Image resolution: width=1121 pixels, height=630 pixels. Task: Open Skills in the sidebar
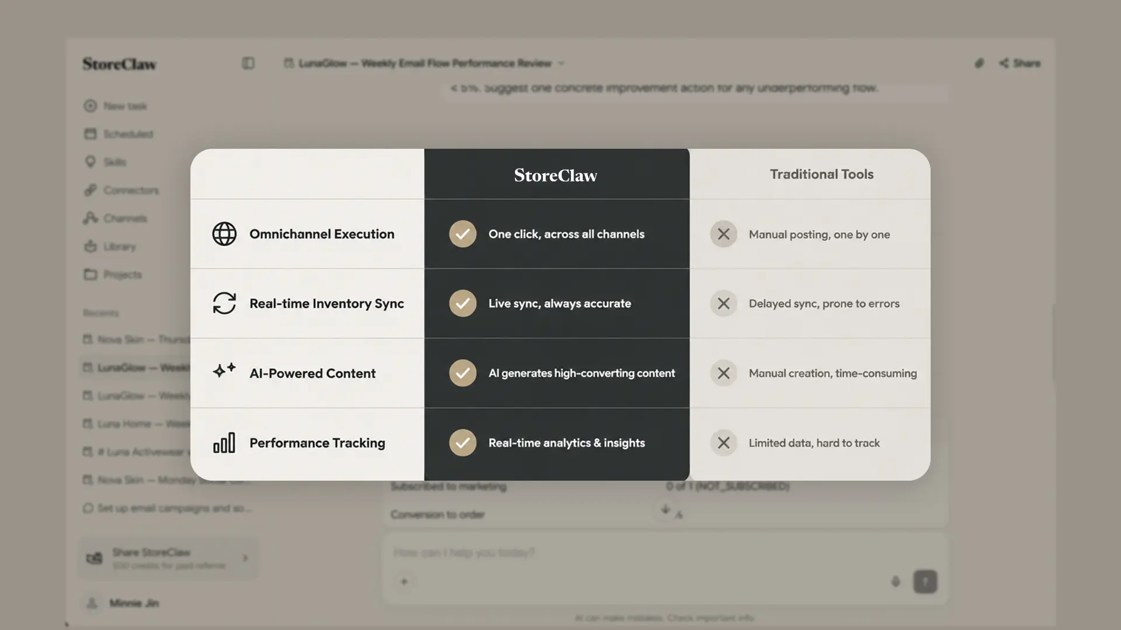coord(105,162)
